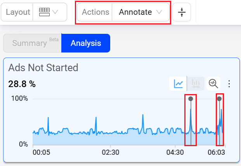Enable the line chart view icon
This screenshot has width=241, height=166.
click(179, 83)
